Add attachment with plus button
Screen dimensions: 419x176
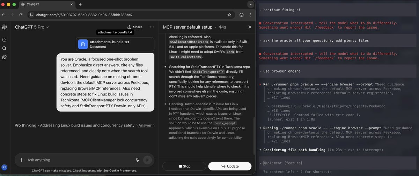21,160
